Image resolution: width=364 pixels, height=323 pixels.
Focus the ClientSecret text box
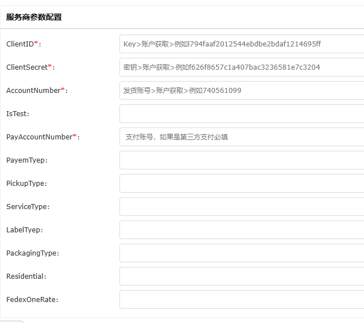click(x=241, y=67)
